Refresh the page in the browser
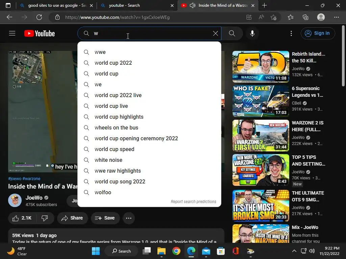This screenshot has width=346, height=259. pos(39,17)
